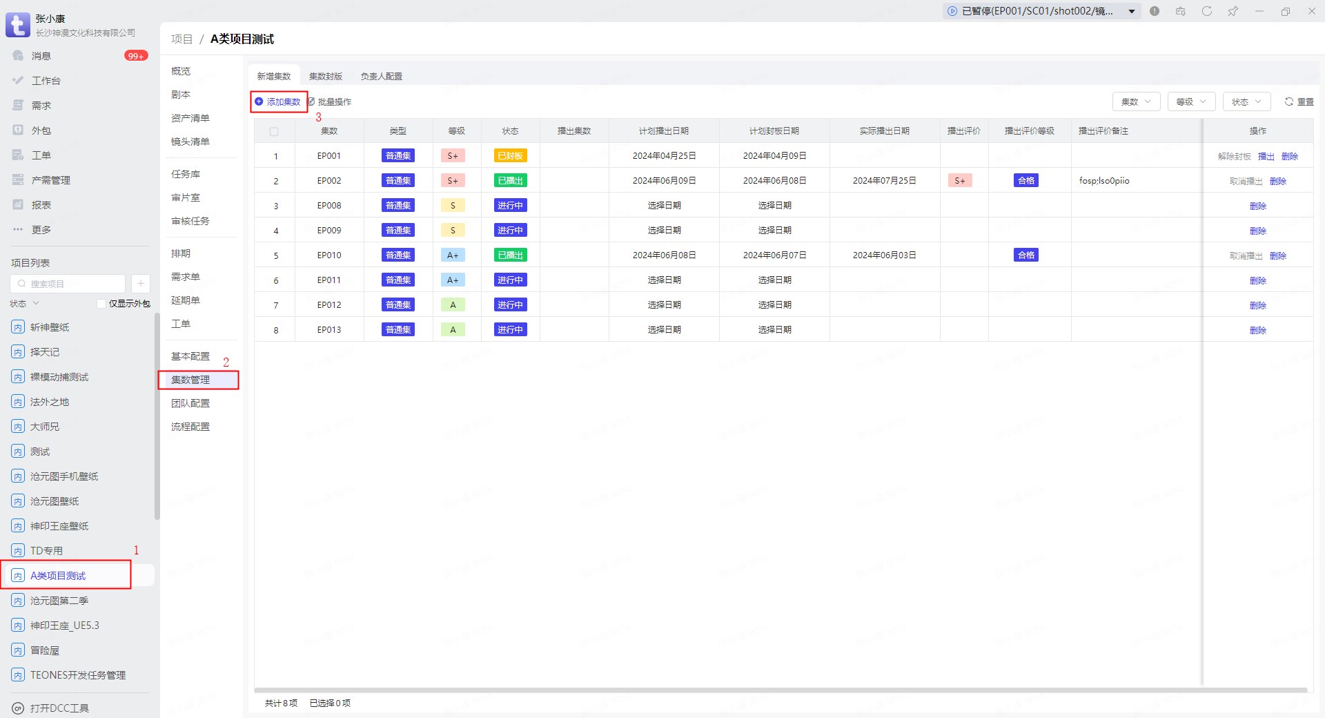Open the 等级 filter dropdown
Image resolution: width=1325 pixels, height=718 pixels.
1191,101
